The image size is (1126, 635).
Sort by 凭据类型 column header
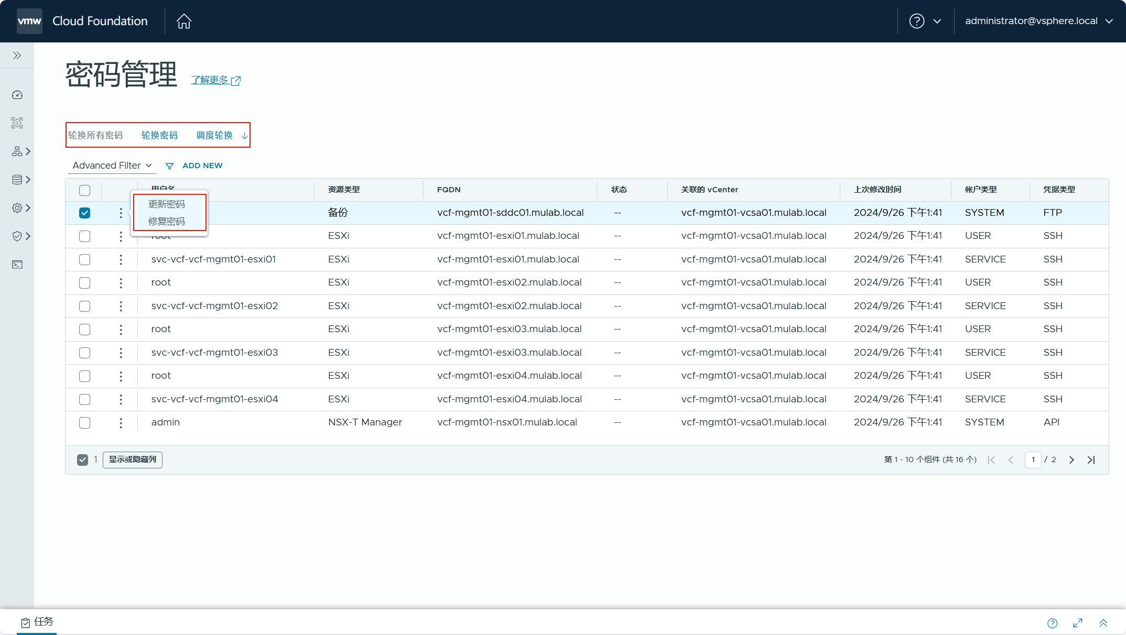tap(1059, 190)
